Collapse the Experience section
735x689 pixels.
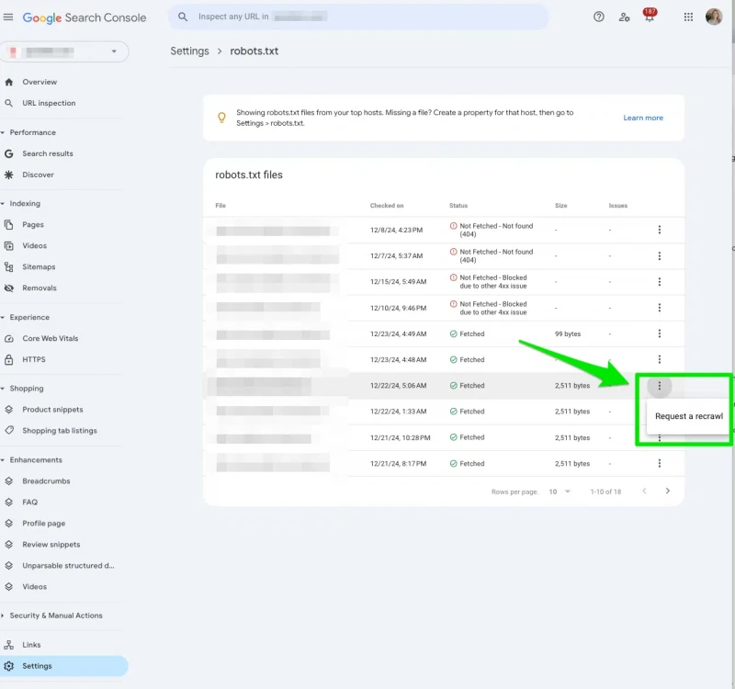(3, 317)
